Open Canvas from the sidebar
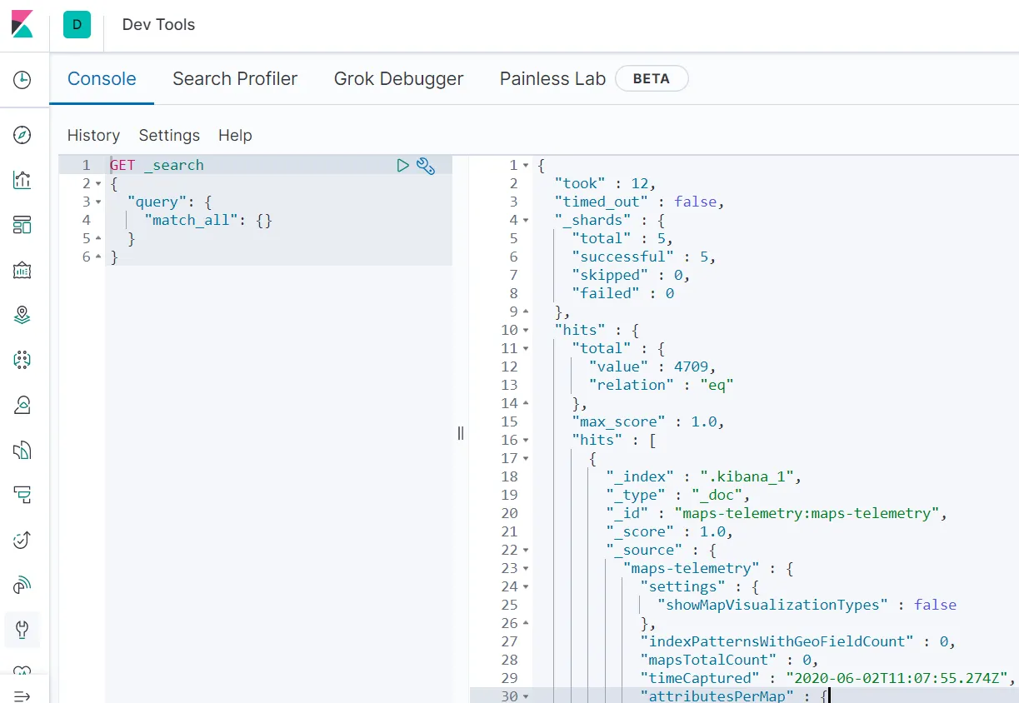The height and width of the screenshot is (703, 1019). coord(22,270)
